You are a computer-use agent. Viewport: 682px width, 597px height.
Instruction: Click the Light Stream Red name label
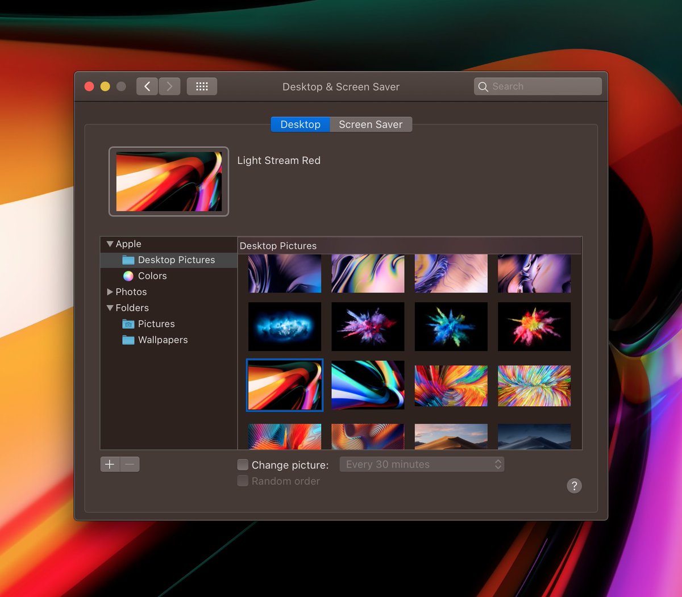pos(278,161)
